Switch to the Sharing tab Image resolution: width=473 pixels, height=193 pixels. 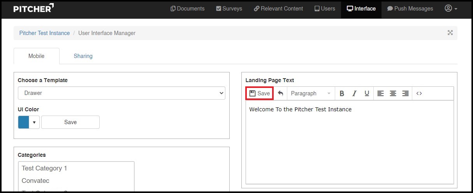click(x=83, y=56)
